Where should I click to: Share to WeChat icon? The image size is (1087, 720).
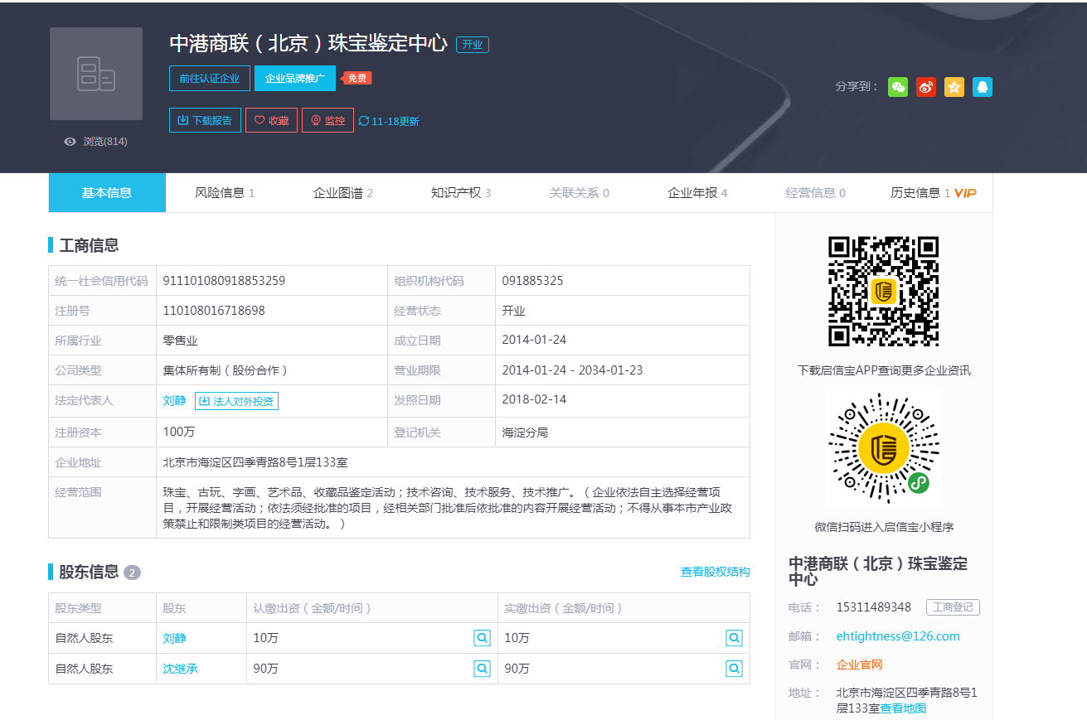pos(898,87)
